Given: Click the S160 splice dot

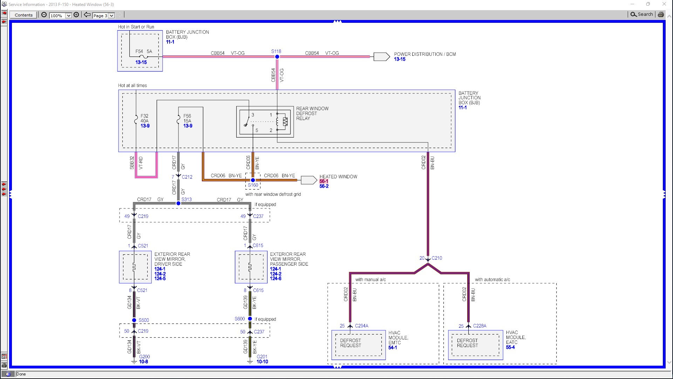Looking at the screenshot, I should (x=253, y=180).
